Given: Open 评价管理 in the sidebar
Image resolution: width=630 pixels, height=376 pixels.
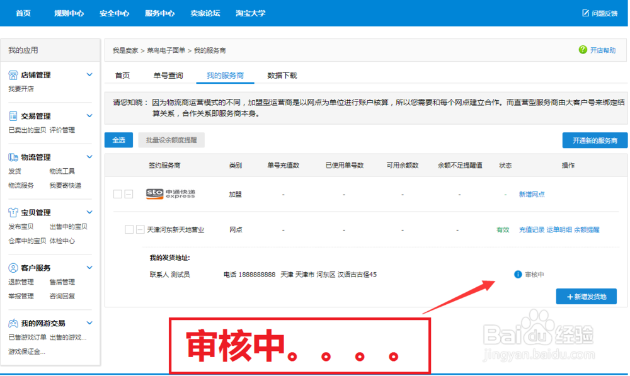Looking at the screenshot, I should click(62, 130).
